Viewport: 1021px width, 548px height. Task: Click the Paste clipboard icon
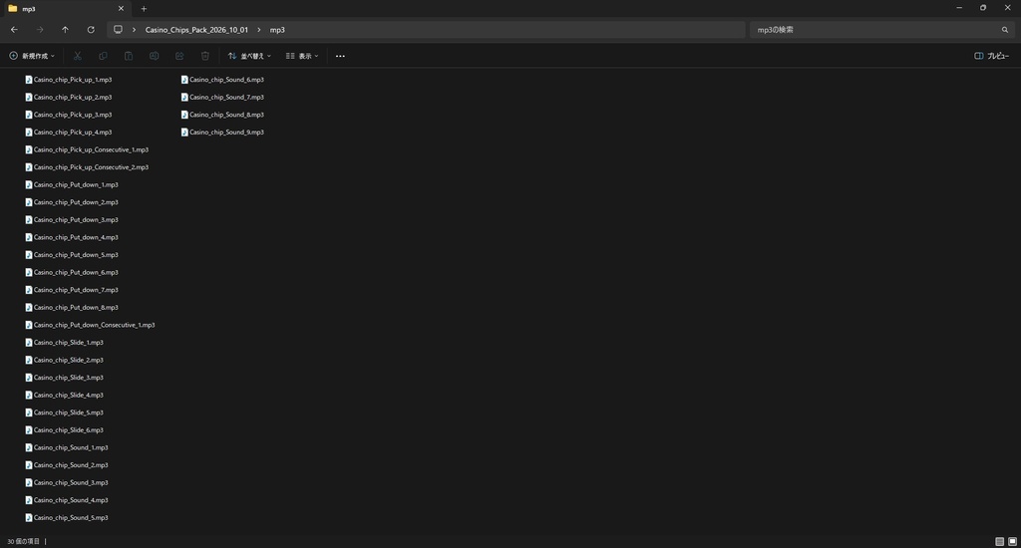coord(129,56)
